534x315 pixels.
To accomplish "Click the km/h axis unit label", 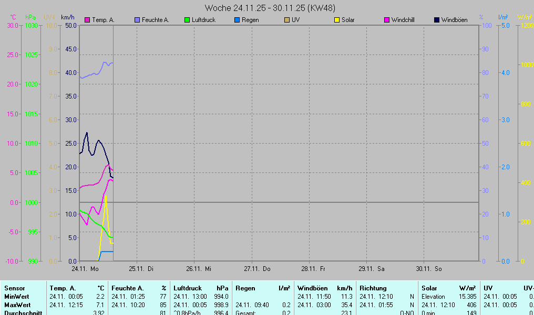I will pos(68,17).
